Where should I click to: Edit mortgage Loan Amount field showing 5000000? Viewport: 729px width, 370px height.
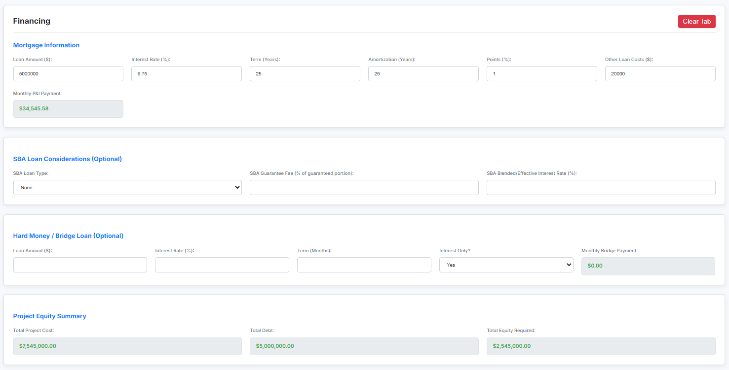click(x=68, y=73)
